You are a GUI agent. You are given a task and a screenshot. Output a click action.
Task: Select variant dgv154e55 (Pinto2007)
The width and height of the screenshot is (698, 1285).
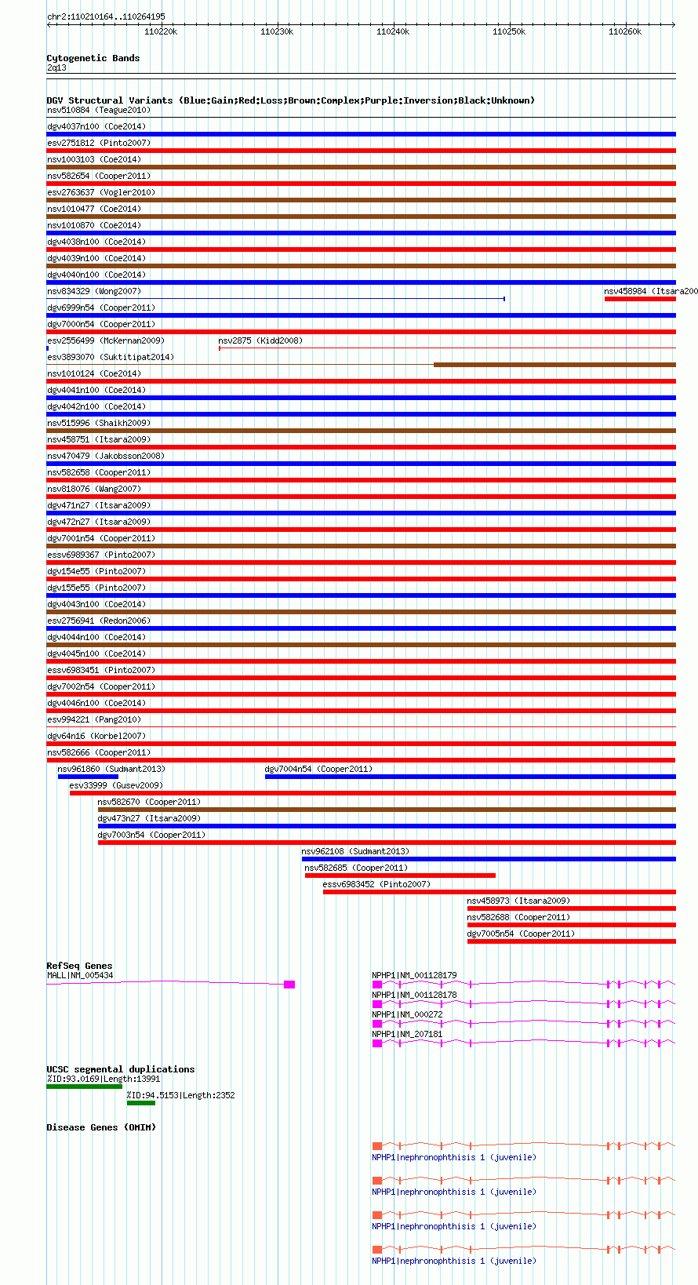[x=96, y=571]
